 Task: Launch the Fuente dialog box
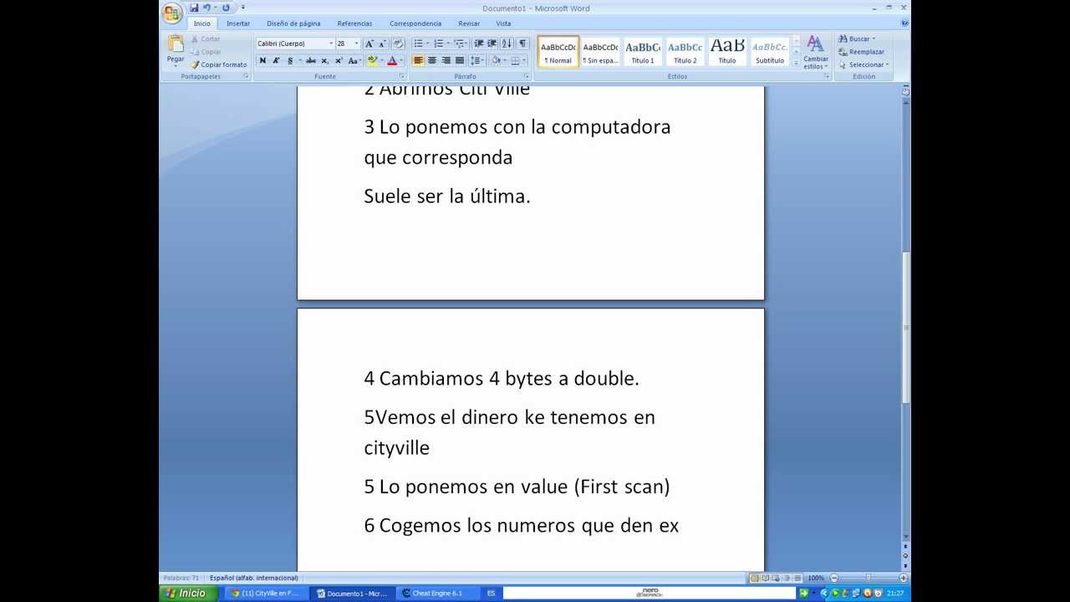click(x=400, y=76)
